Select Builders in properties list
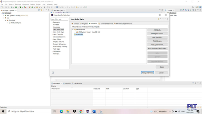The image size is (202, 114). [x=56, y=25]
